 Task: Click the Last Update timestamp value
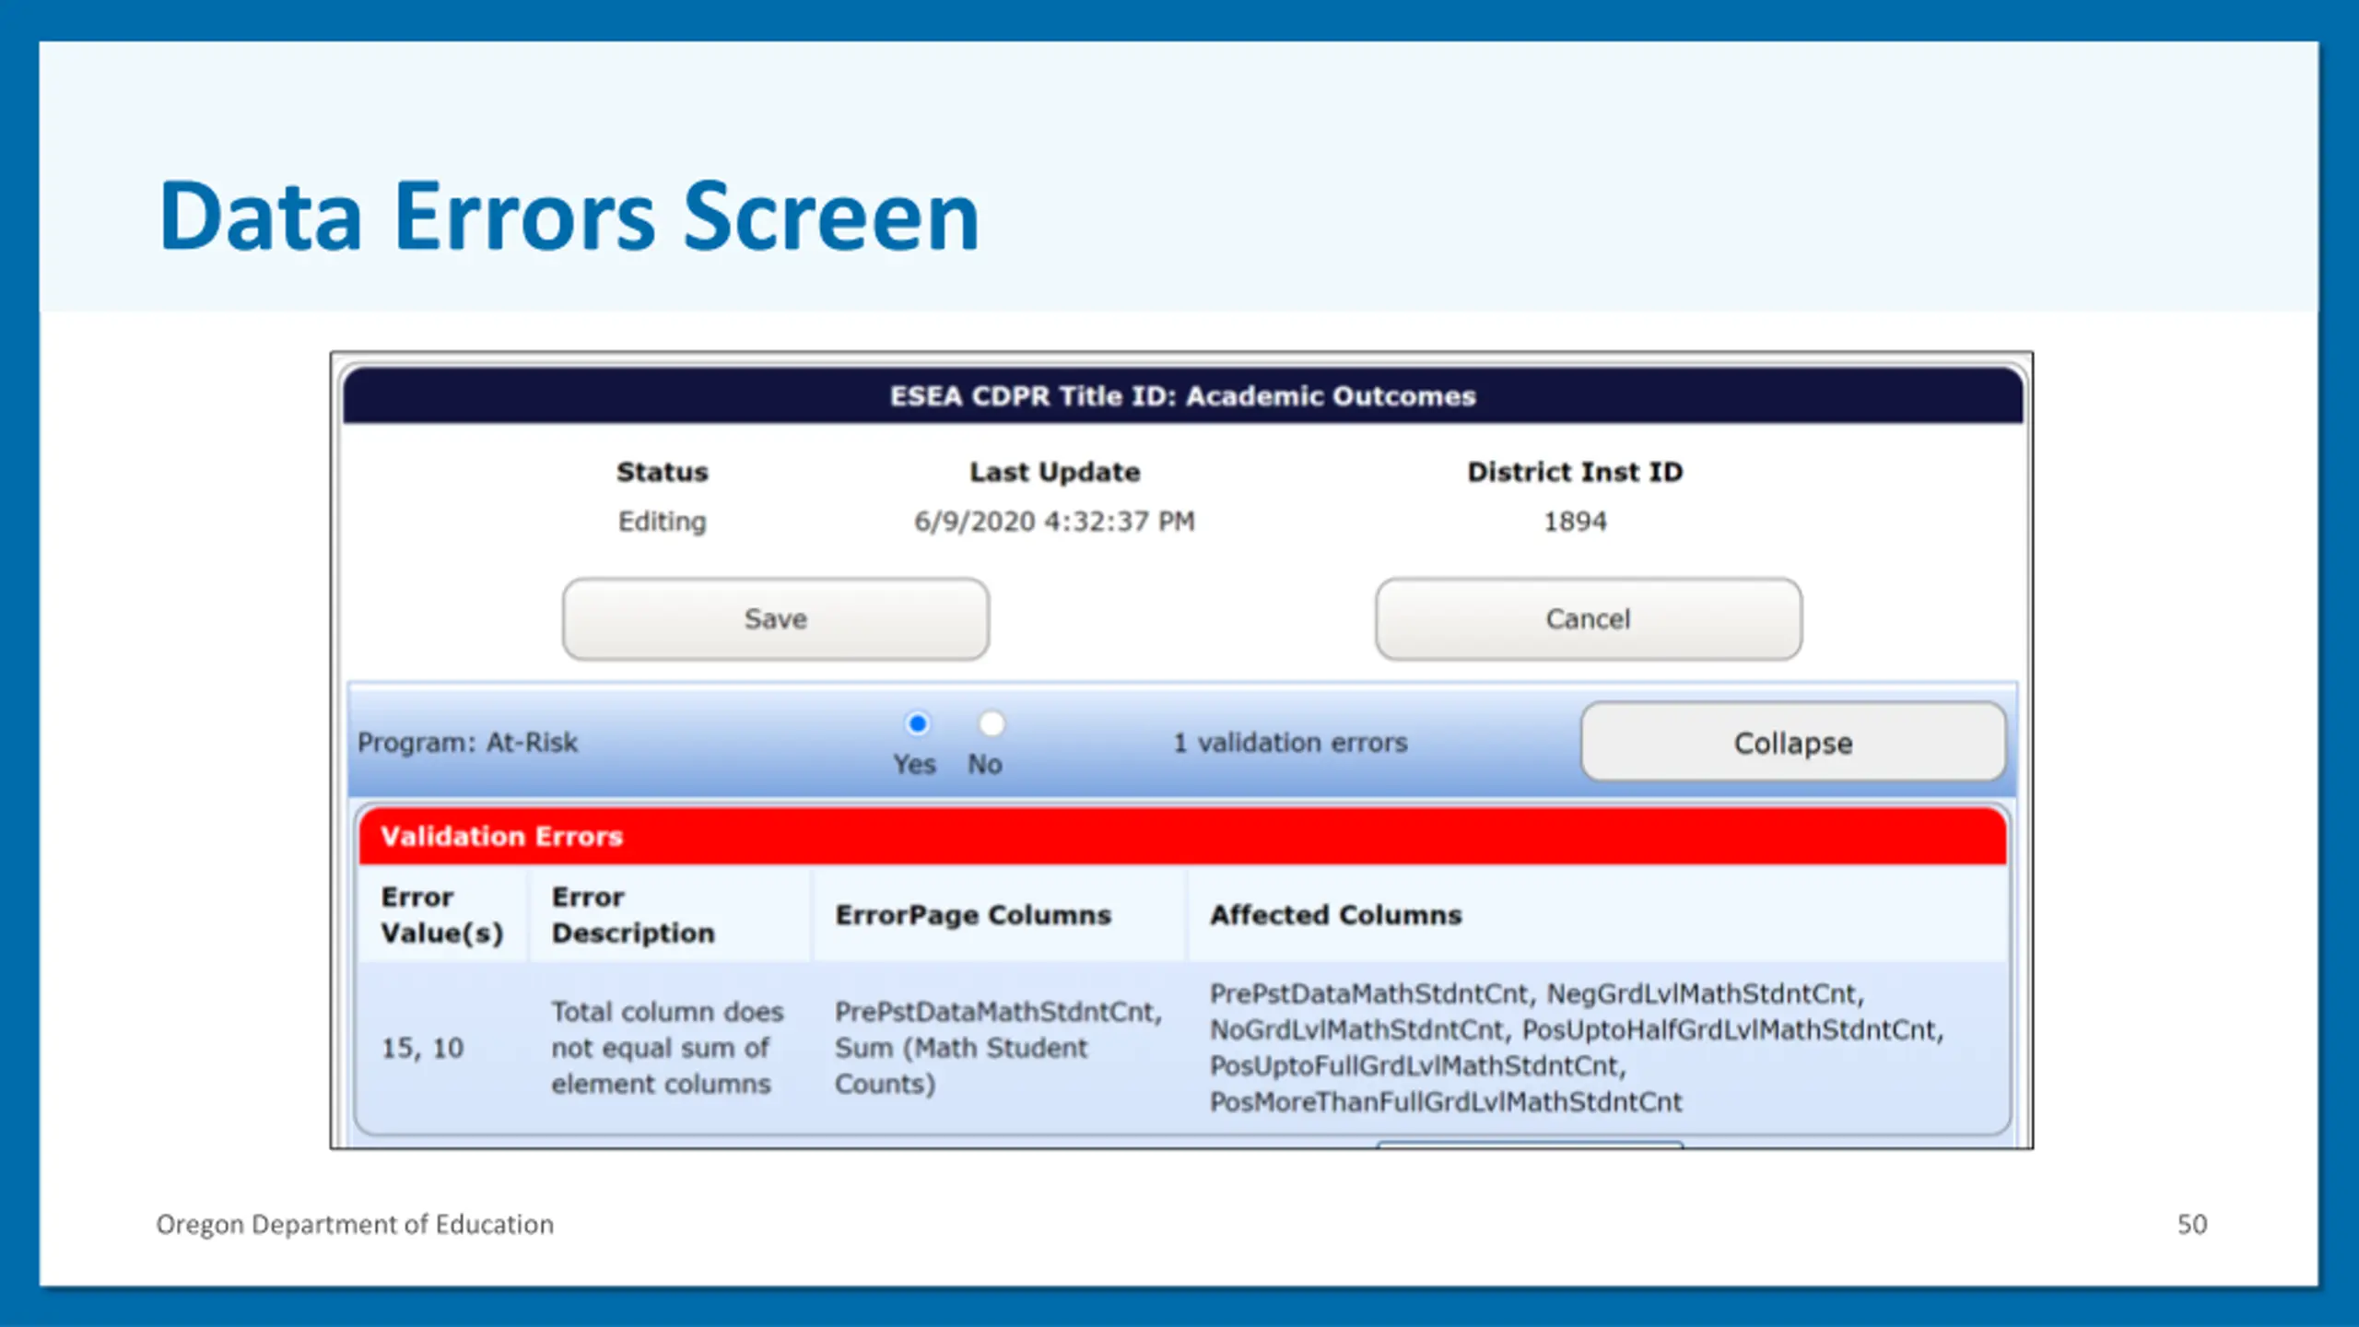point(1054,522)
